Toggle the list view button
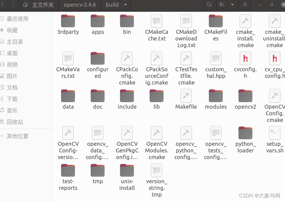The width and height of the screenshot is (285, 201). pyautogui.click(x=222, y=5)
